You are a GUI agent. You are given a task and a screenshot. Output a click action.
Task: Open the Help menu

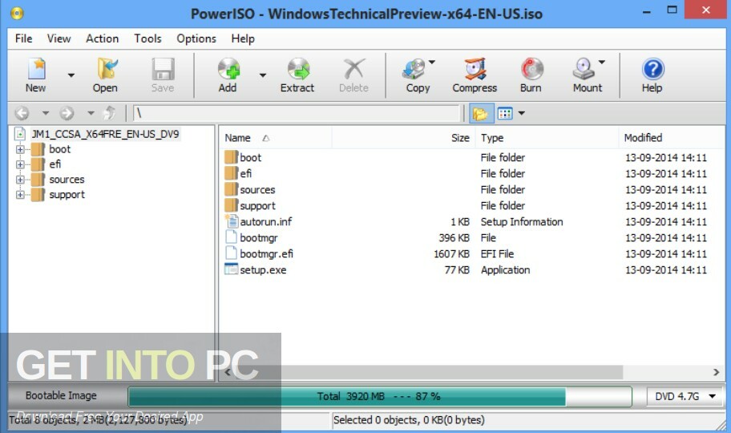(x=243, y=38)
